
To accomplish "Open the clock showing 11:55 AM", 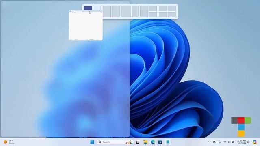I will 242,142.
